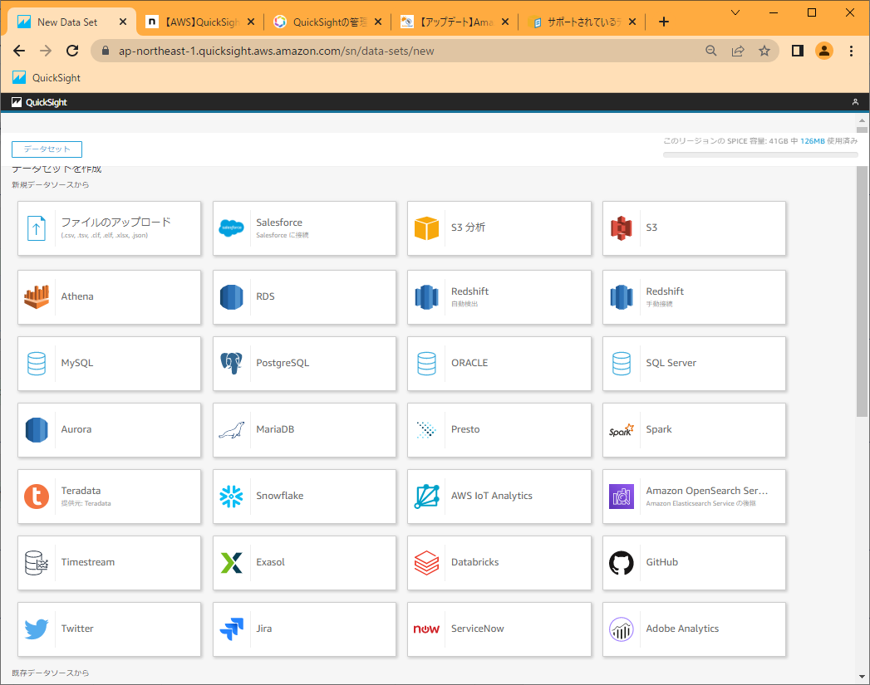Pick the PostgreSQL elephant icon
The width and height of the screenshot is (870, 685).
pos(231,364)
